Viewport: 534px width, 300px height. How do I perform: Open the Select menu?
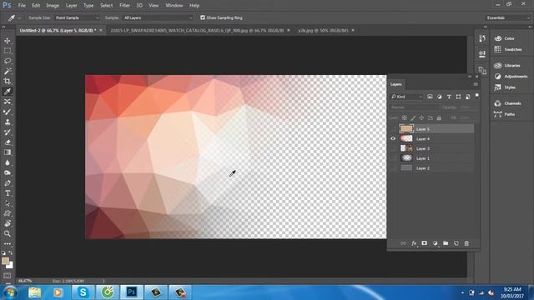106,6
